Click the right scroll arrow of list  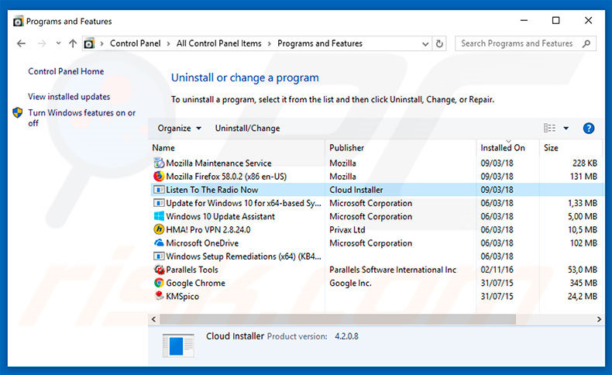click(x=599, y=319)
